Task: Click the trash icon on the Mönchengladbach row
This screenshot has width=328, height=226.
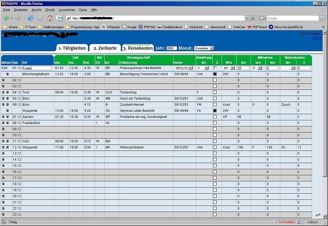Action: point(8,74)
